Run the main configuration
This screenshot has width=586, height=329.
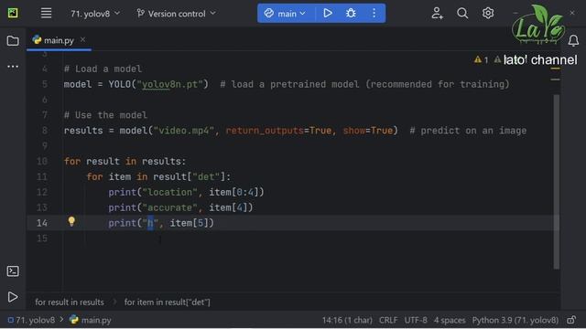click(x=328, y=14)
